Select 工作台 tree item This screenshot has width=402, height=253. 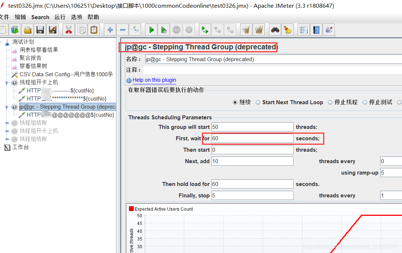(x=21, y=147)
